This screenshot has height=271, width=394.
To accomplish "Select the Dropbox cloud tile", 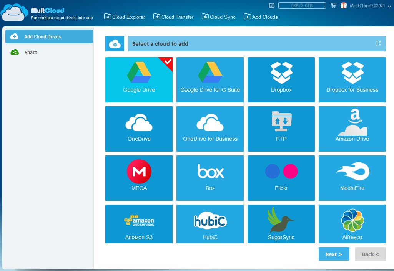I will [281, 80].
